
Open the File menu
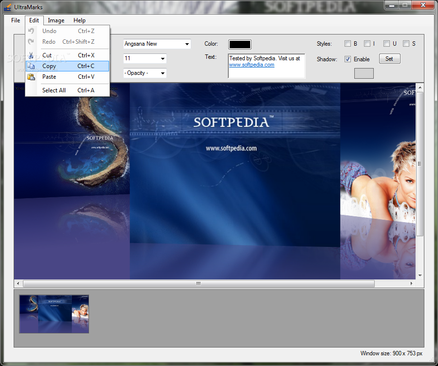click(16, 20)
